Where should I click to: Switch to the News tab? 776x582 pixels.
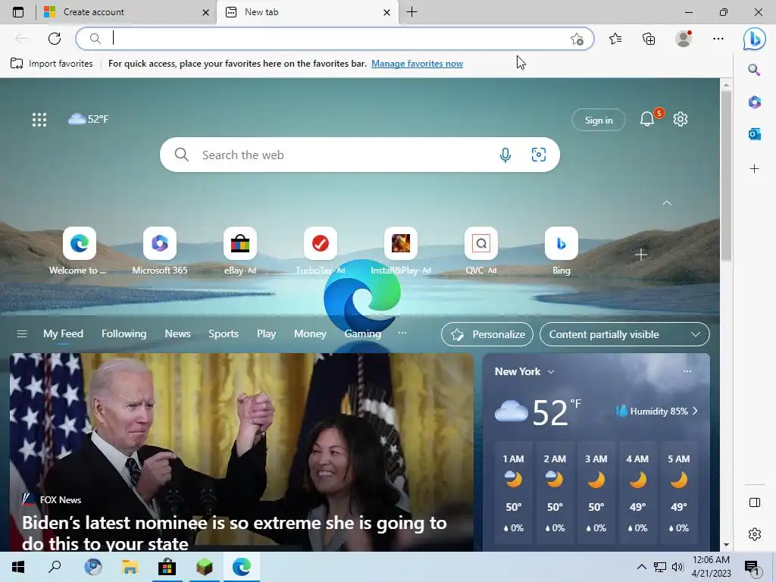coord(177,334)
